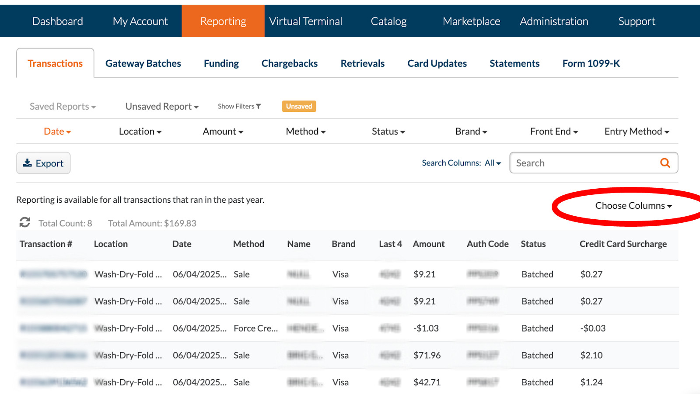Image resolution: width=700 pixels, height=394 pixels.
Task: Open the Saved Reports dropdown
Action: click(x=63, y=106)
